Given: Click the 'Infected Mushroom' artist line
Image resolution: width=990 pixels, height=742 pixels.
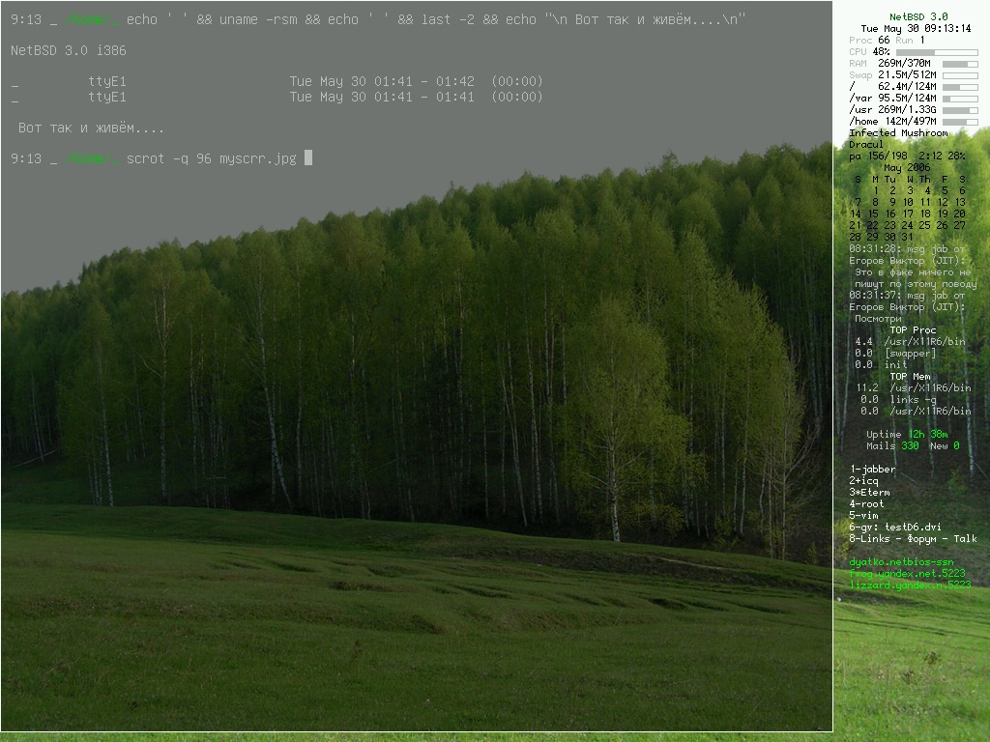Looking at the screenshot, I should 898,133.
